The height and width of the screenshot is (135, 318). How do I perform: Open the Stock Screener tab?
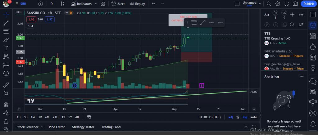27,127
